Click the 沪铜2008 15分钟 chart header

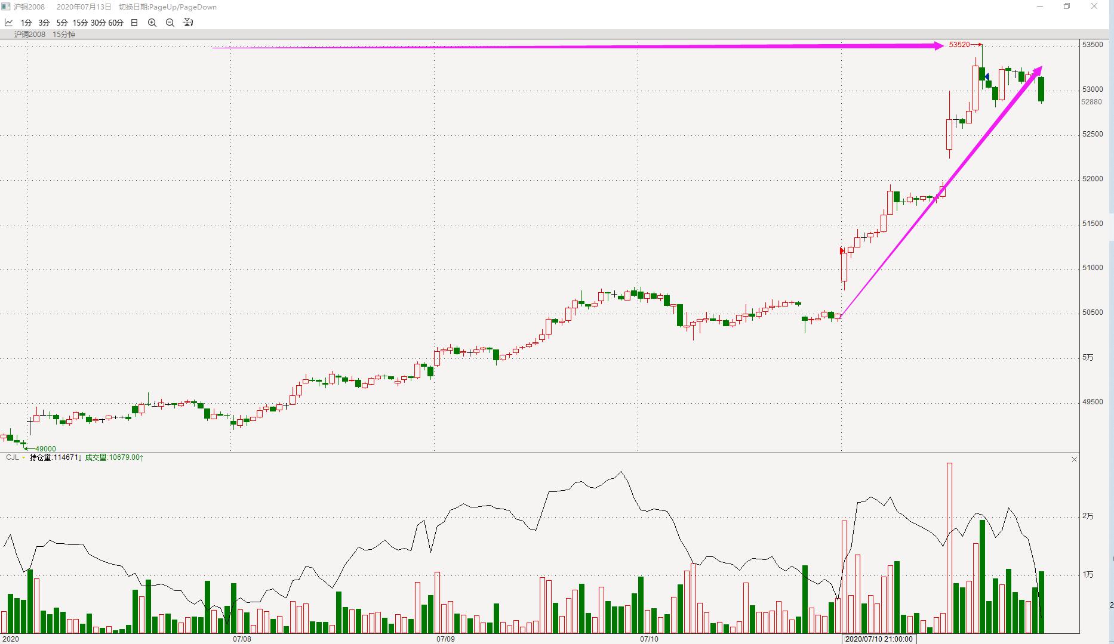coord(45,35)
